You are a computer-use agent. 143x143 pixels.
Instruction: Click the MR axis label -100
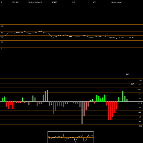click(x=140, y=126)
